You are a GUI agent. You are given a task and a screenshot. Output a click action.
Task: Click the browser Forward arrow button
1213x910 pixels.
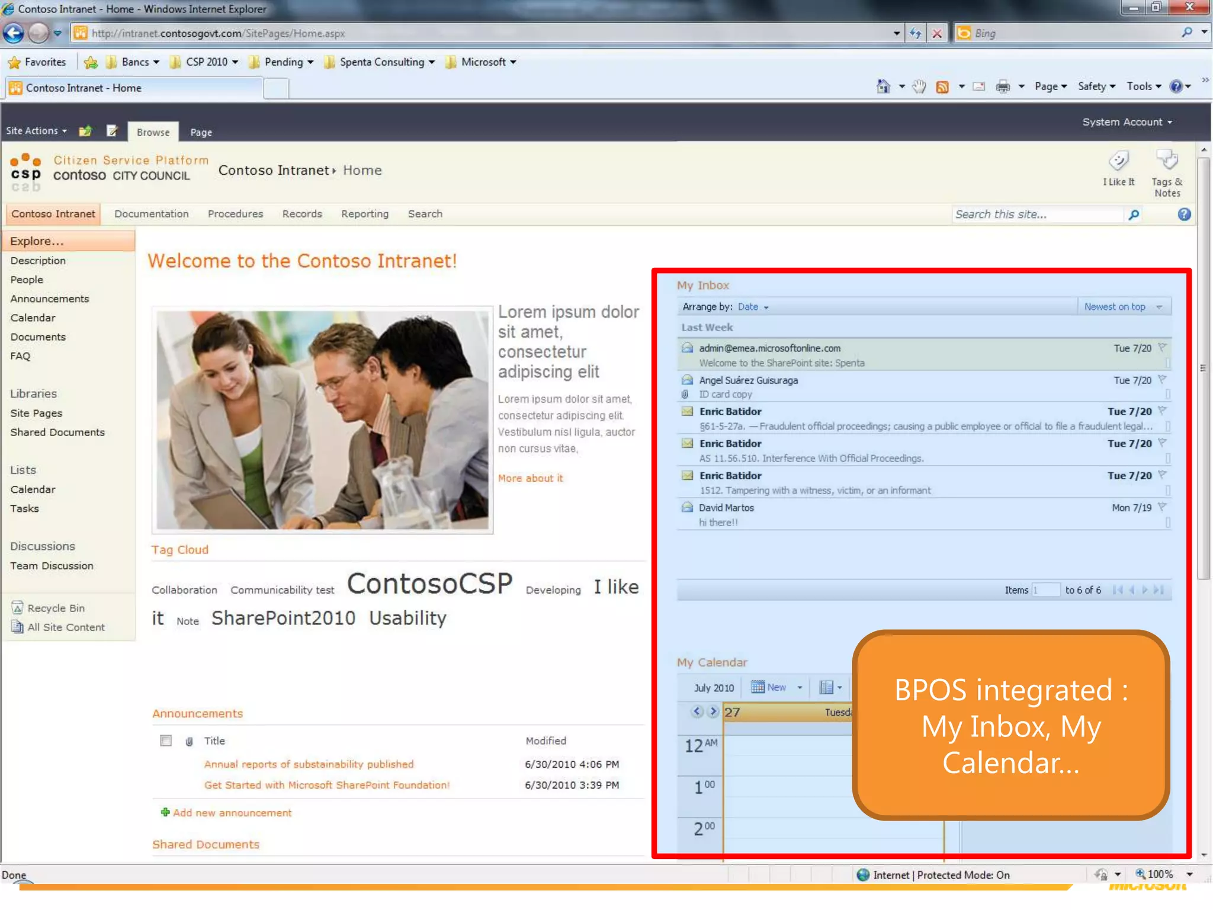click(x=39, y=33)
